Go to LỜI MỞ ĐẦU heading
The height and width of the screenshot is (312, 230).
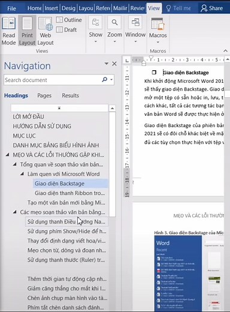click(28, 116)
